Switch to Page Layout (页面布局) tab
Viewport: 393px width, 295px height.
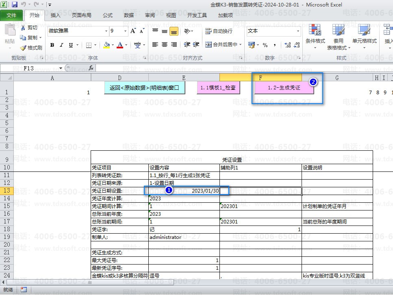[81, 15]
